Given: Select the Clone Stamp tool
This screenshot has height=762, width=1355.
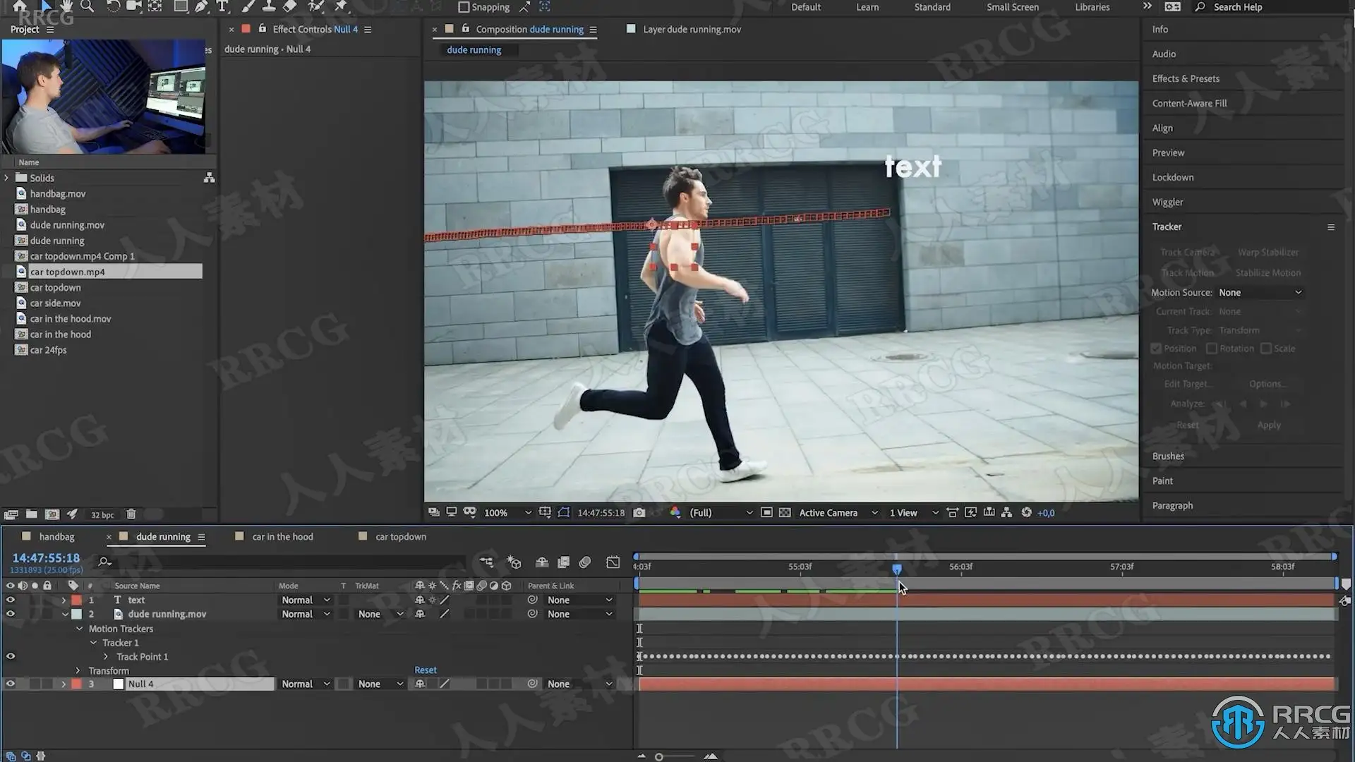Looking at the screenshot, I should coord(269,6).
